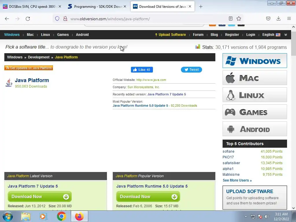296x222 pixels.
Task: Close the Programming SDK/DDK tab
Action: click(x=125, y=6)
